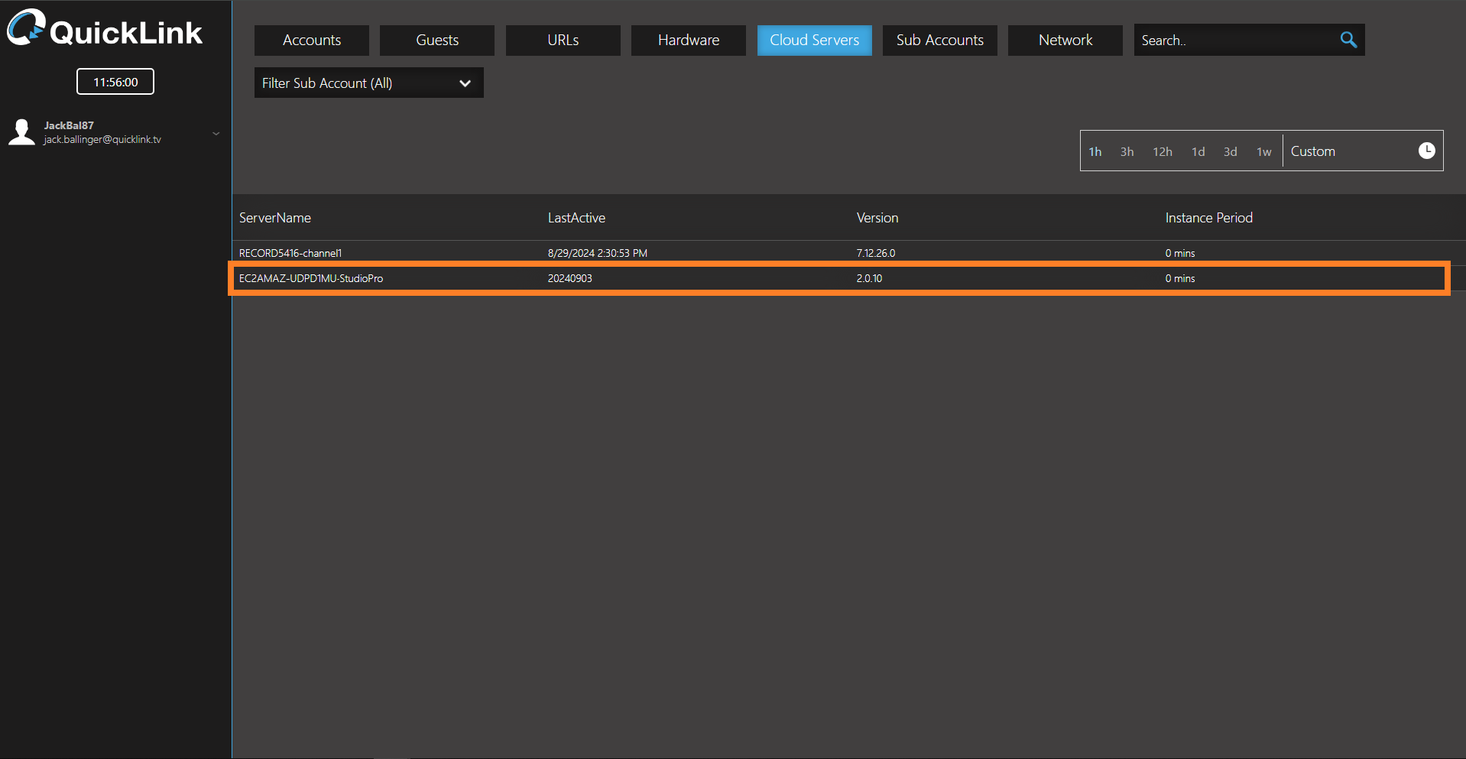Switch to the Guests tab
The width and height of the screenshot is (1466, 759).
[437, 41]
